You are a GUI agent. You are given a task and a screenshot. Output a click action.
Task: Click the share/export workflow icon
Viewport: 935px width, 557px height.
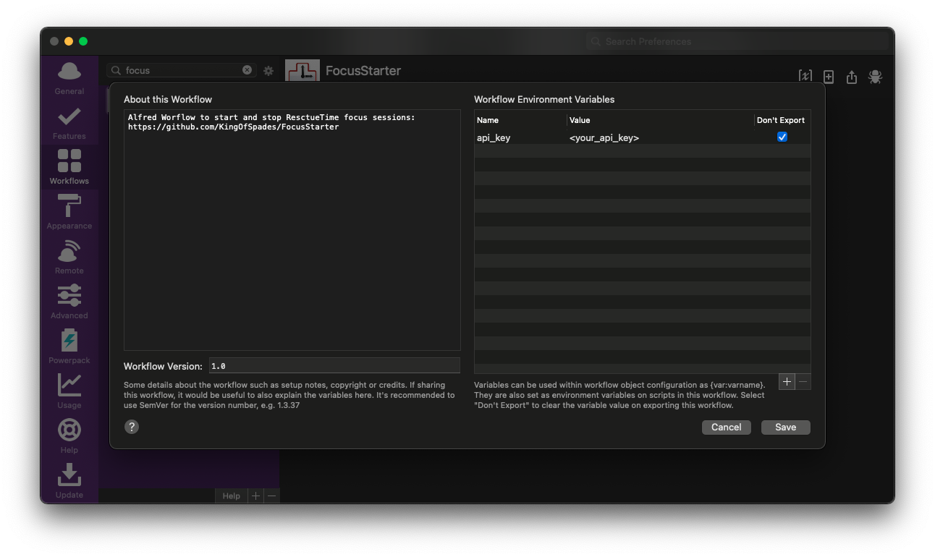point(852,77)
